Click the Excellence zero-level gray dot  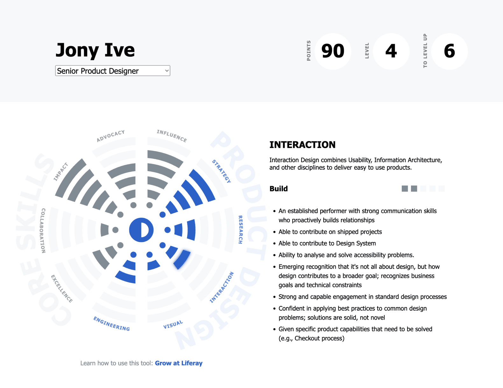[120, 245]
